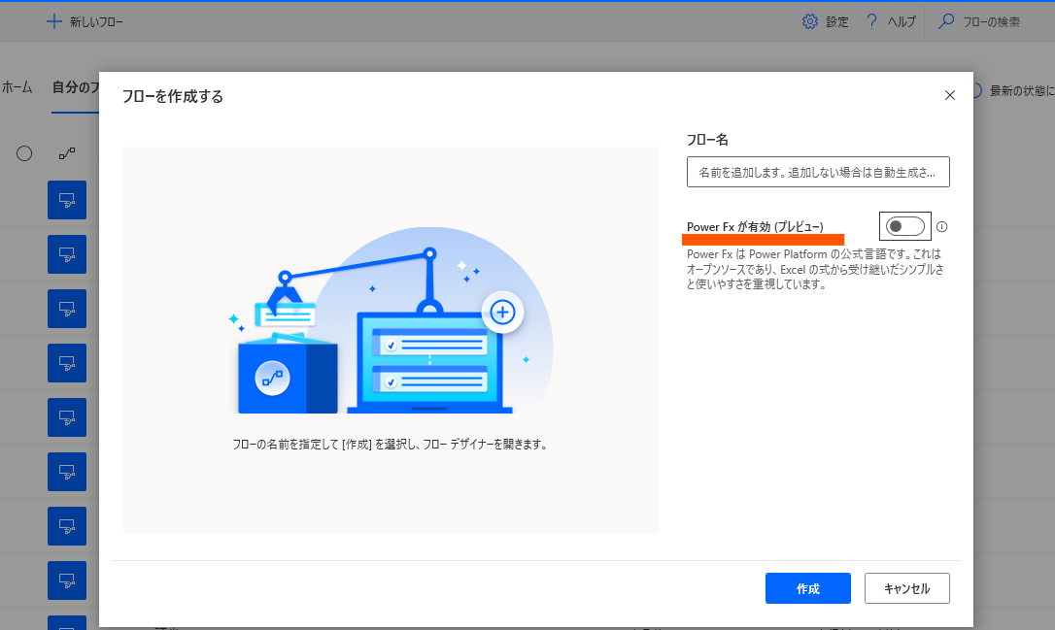Click the フローの検索 magnifier icon
This screenshot has width=1055, height=630.
946,20
